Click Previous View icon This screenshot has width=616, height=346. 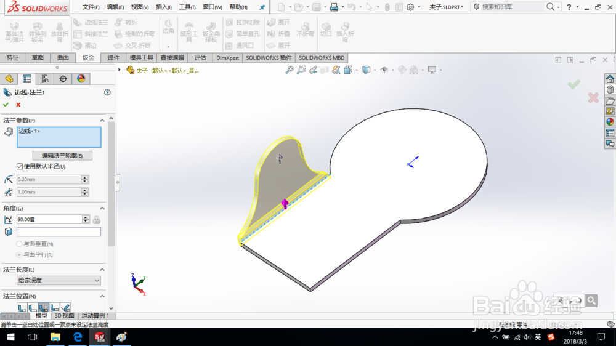pos(313,70)
